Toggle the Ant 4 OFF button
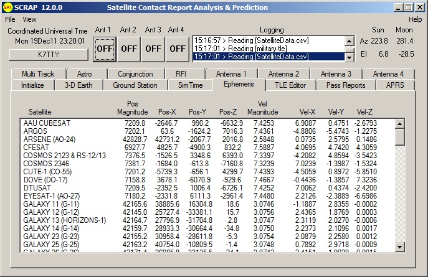The image size is (428, 277). point(178,49)
